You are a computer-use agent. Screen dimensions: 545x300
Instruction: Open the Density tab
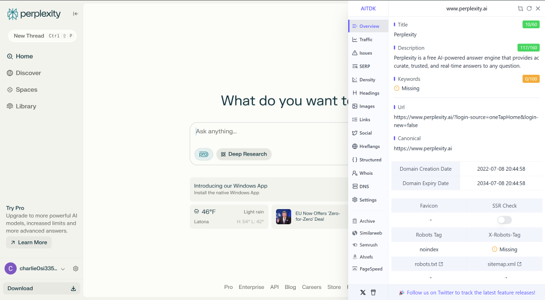coord(368,80)
